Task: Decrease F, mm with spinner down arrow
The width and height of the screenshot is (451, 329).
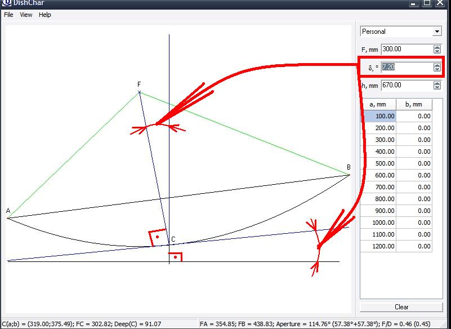Action: (437, 51)
